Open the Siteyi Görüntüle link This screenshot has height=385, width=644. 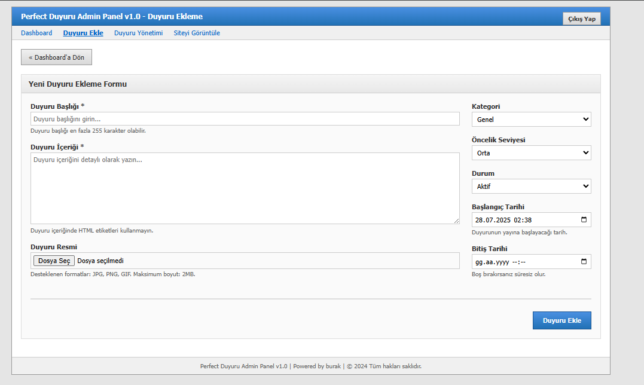click(197, 33)
